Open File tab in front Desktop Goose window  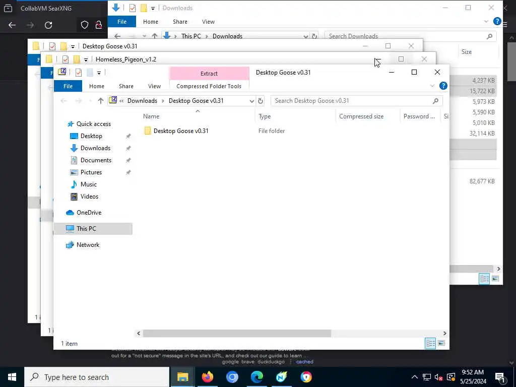click(68, 86)
